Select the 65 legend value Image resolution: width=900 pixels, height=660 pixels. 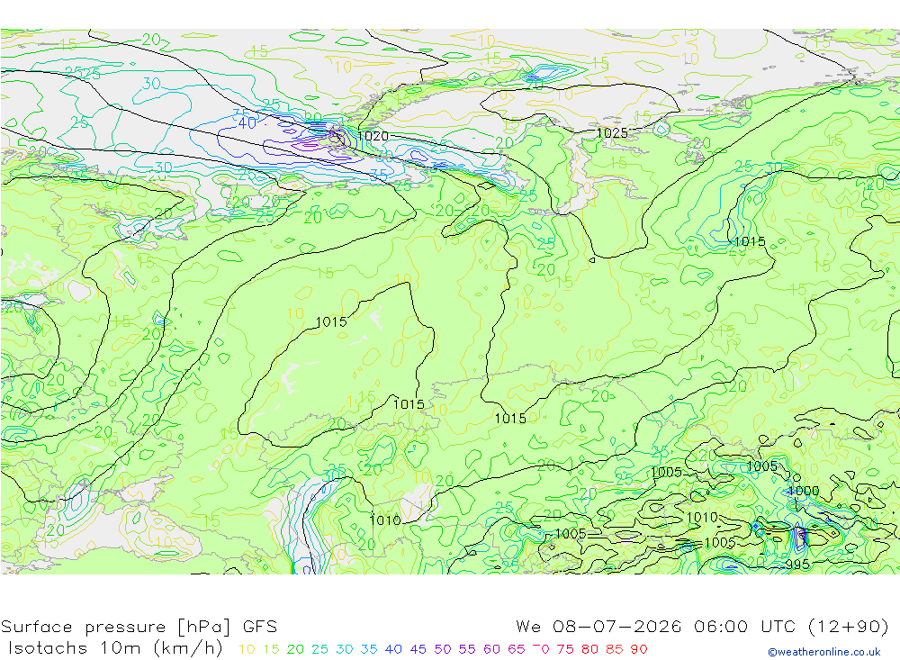pyautogui.click(x=516, y=649)
